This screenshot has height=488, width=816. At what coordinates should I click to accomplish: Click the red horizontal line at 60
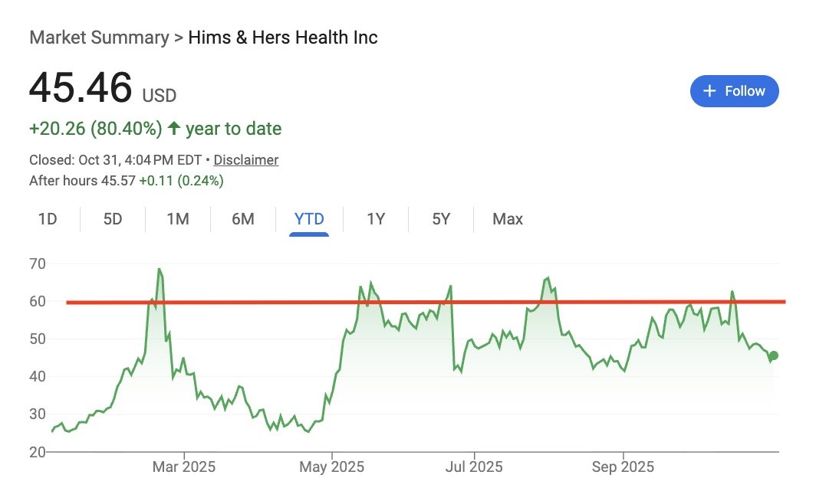click(230, 302)
